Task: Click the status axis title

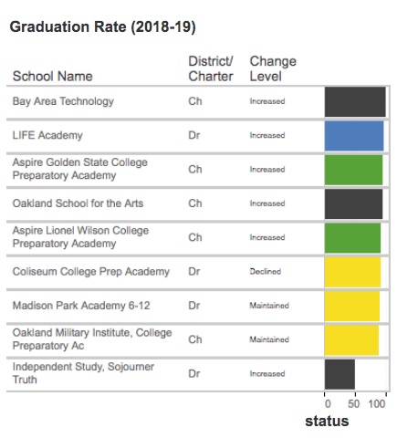Action: point(327,422)
